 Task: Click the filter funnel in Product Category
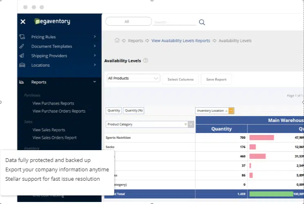point(186,124)
